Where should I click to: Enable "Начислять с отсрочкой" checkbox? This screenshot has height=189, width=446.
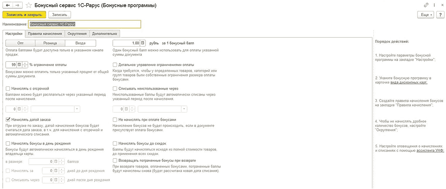(x=8, y=88)
